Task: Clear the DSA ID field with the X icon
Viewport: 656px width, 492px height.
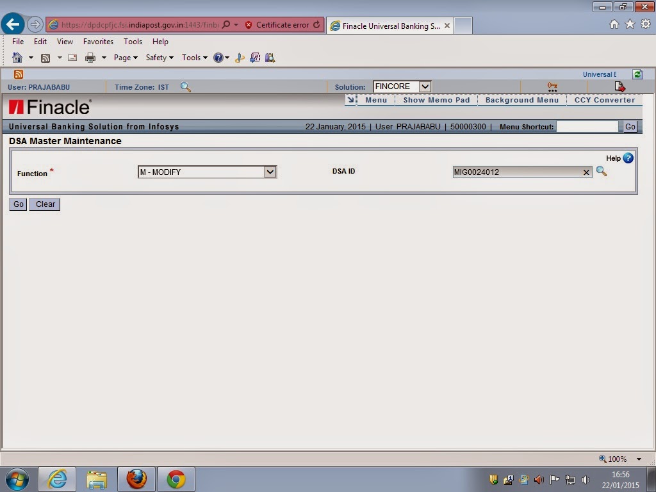Action: (x=586, y=172)
